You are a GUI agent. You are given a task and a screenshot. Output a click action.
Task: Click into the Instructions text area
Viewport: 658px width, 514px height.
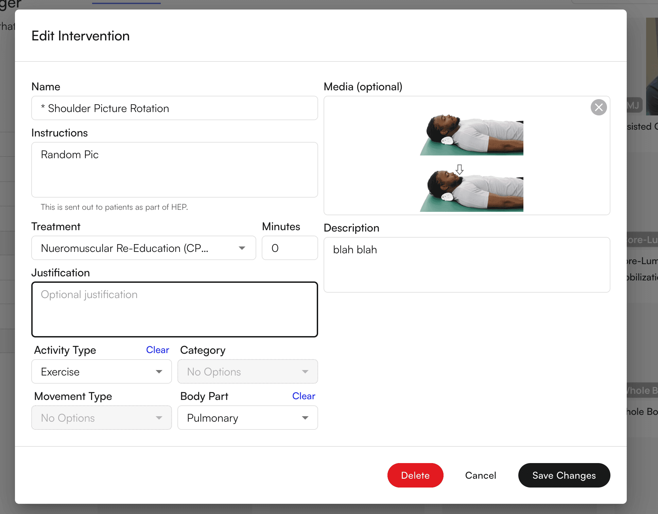[174, 170]
